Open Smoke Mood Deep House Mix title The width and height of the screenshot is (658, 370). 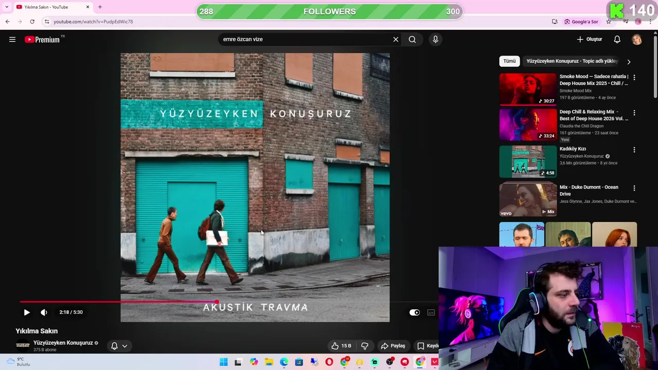pos(594,80)
